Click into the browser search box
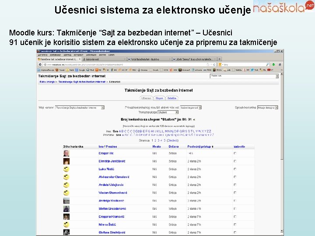The height and width of the screenshot is (236, 315). (244, 65)
